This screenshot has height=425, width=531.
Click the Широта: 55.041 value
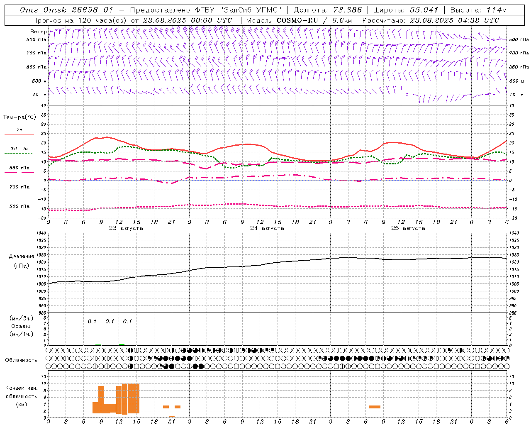click(x=406, y=10)
